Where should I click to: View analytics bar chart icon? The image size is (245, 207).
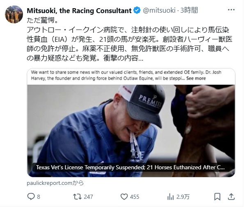[170, 197]
